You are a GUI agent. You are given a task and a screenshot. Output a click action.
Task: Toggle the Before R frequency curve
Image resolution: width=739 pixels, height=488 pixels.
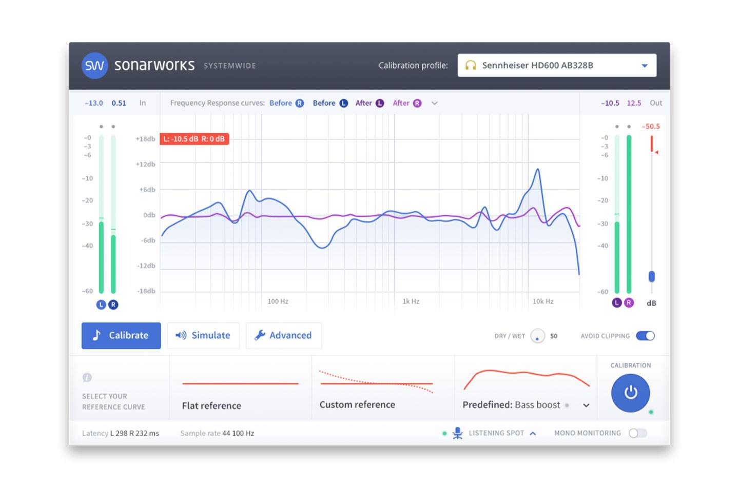click(287, 103)
